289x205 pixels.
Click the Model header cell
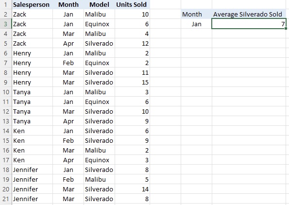click(99, 4)
